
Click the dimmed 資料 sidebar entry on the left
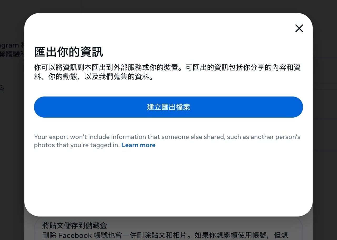coord(3,88)
